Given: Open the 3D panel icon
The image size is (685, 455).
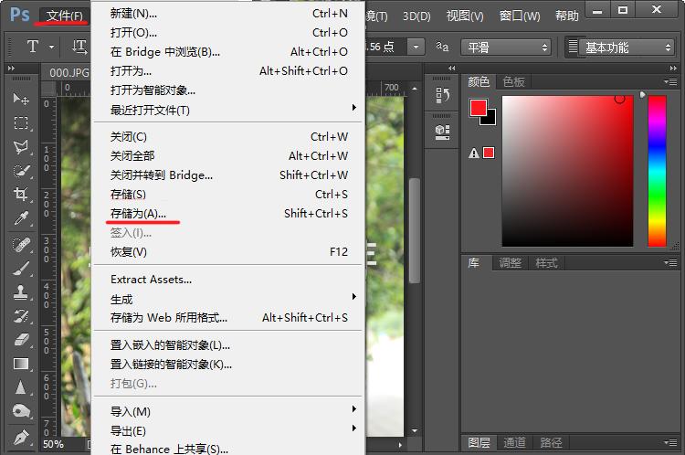Looking at the screenshot, I should pos(442,132).
